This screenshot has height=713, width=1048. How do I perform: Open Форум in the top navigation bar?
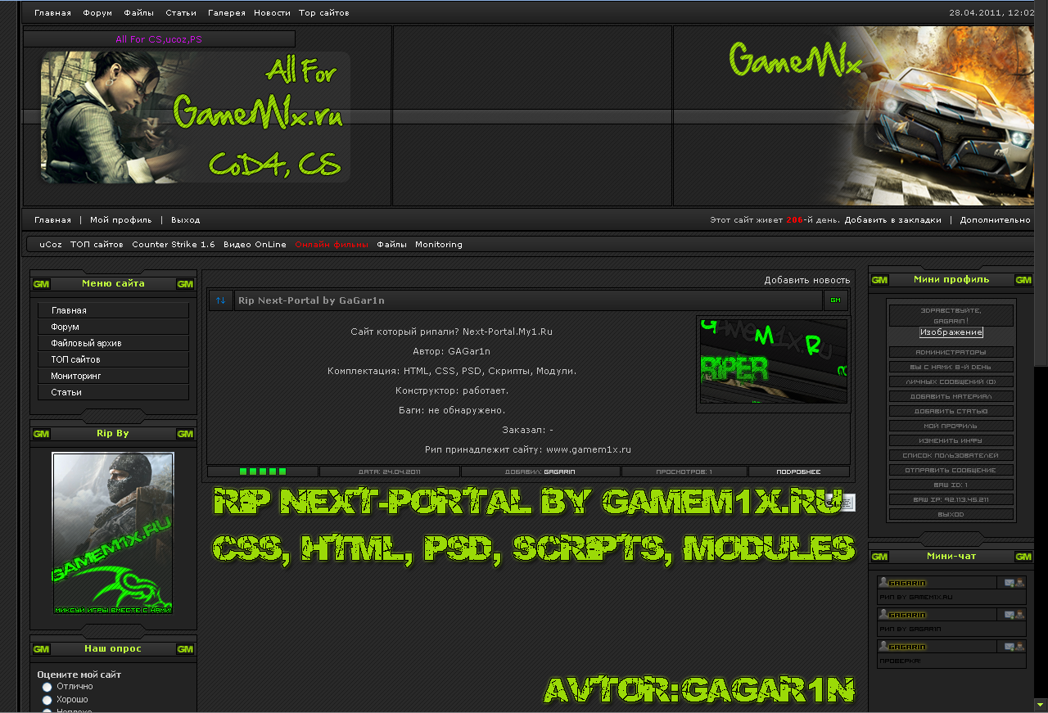[x=97, y=13]
